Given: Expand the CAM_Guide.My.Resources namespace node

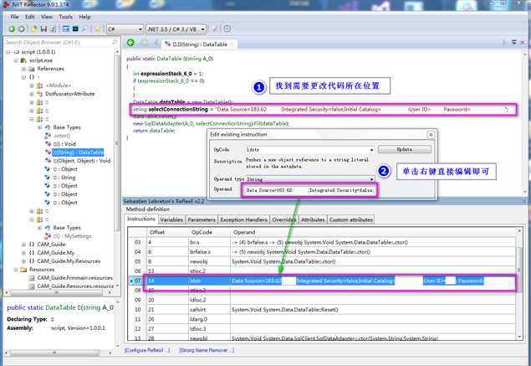Looking at the screenshot, I should (x=23, y=261).
